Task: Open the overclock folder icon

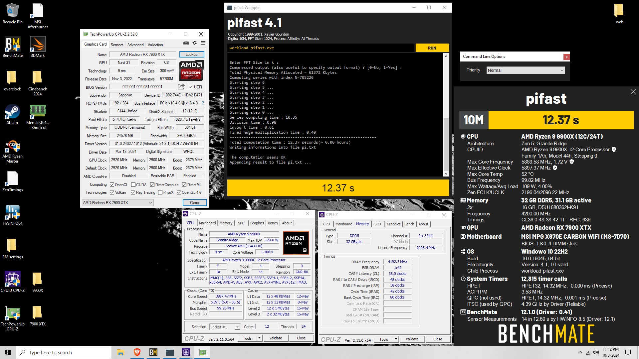Action: pos(13,81)
